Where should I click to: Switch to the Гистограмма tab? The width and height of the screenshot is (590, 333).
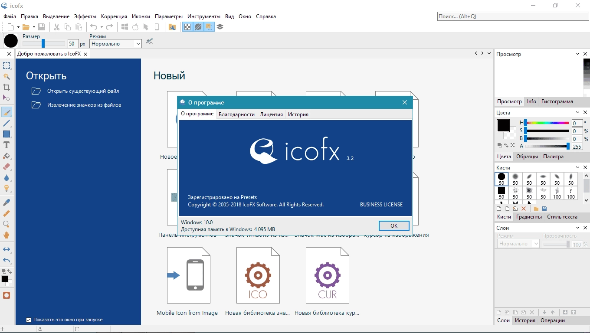tap(557, 101)
